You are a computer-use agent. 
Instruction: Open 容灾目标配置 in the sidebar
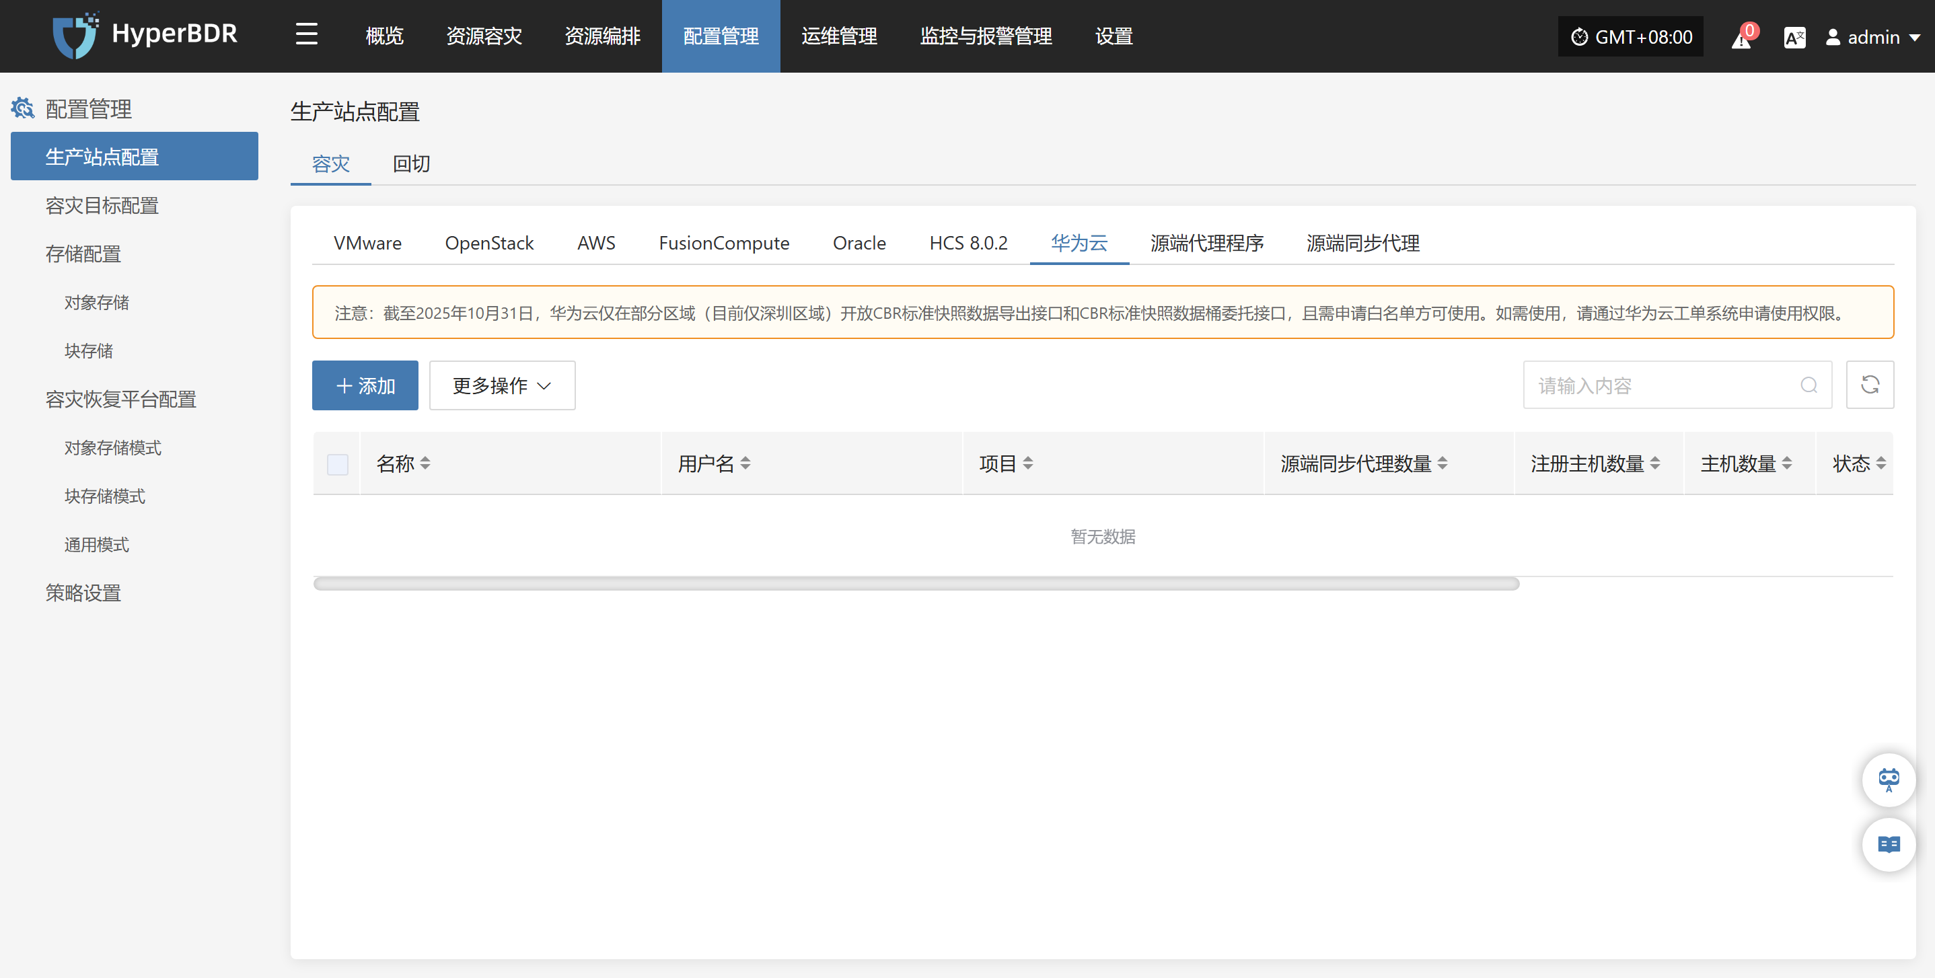102,206
